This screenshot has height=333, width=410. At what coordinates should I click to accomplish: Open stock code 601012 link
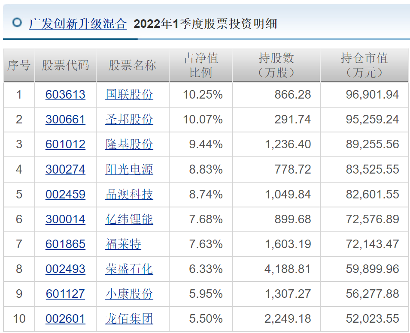coord(65,144)
